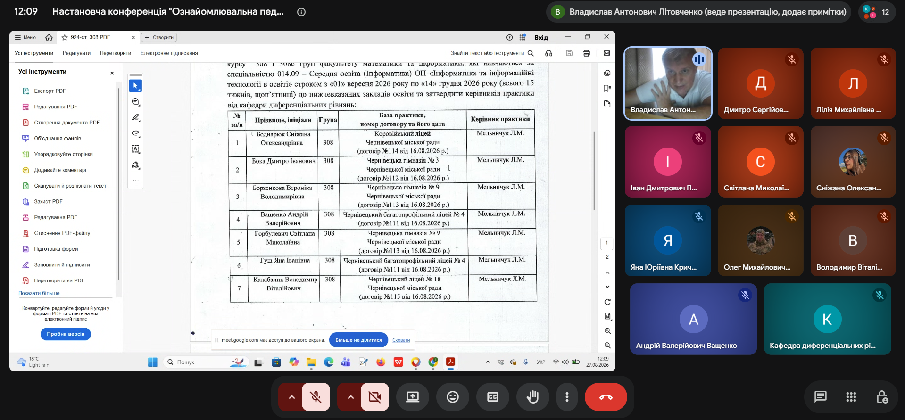The width and height of the screenshot is (905, 420).
Task: Select the text box tool in Acrobat
Action: (x=135, y=149)
